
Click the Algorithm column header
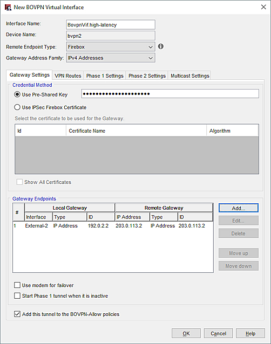pyautogui.click(x=232, y=131)
